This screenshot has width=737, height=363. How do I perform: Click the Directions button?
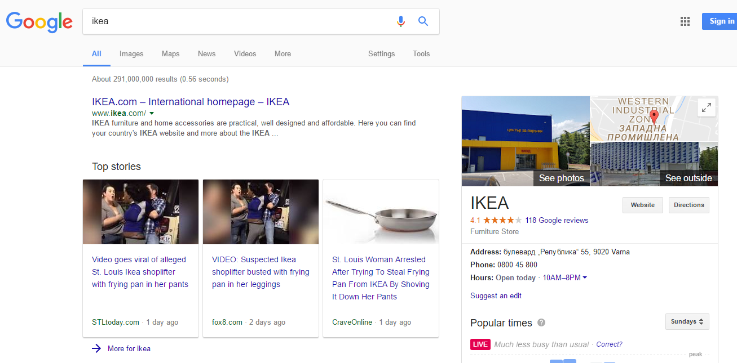(x=689, y=205)
